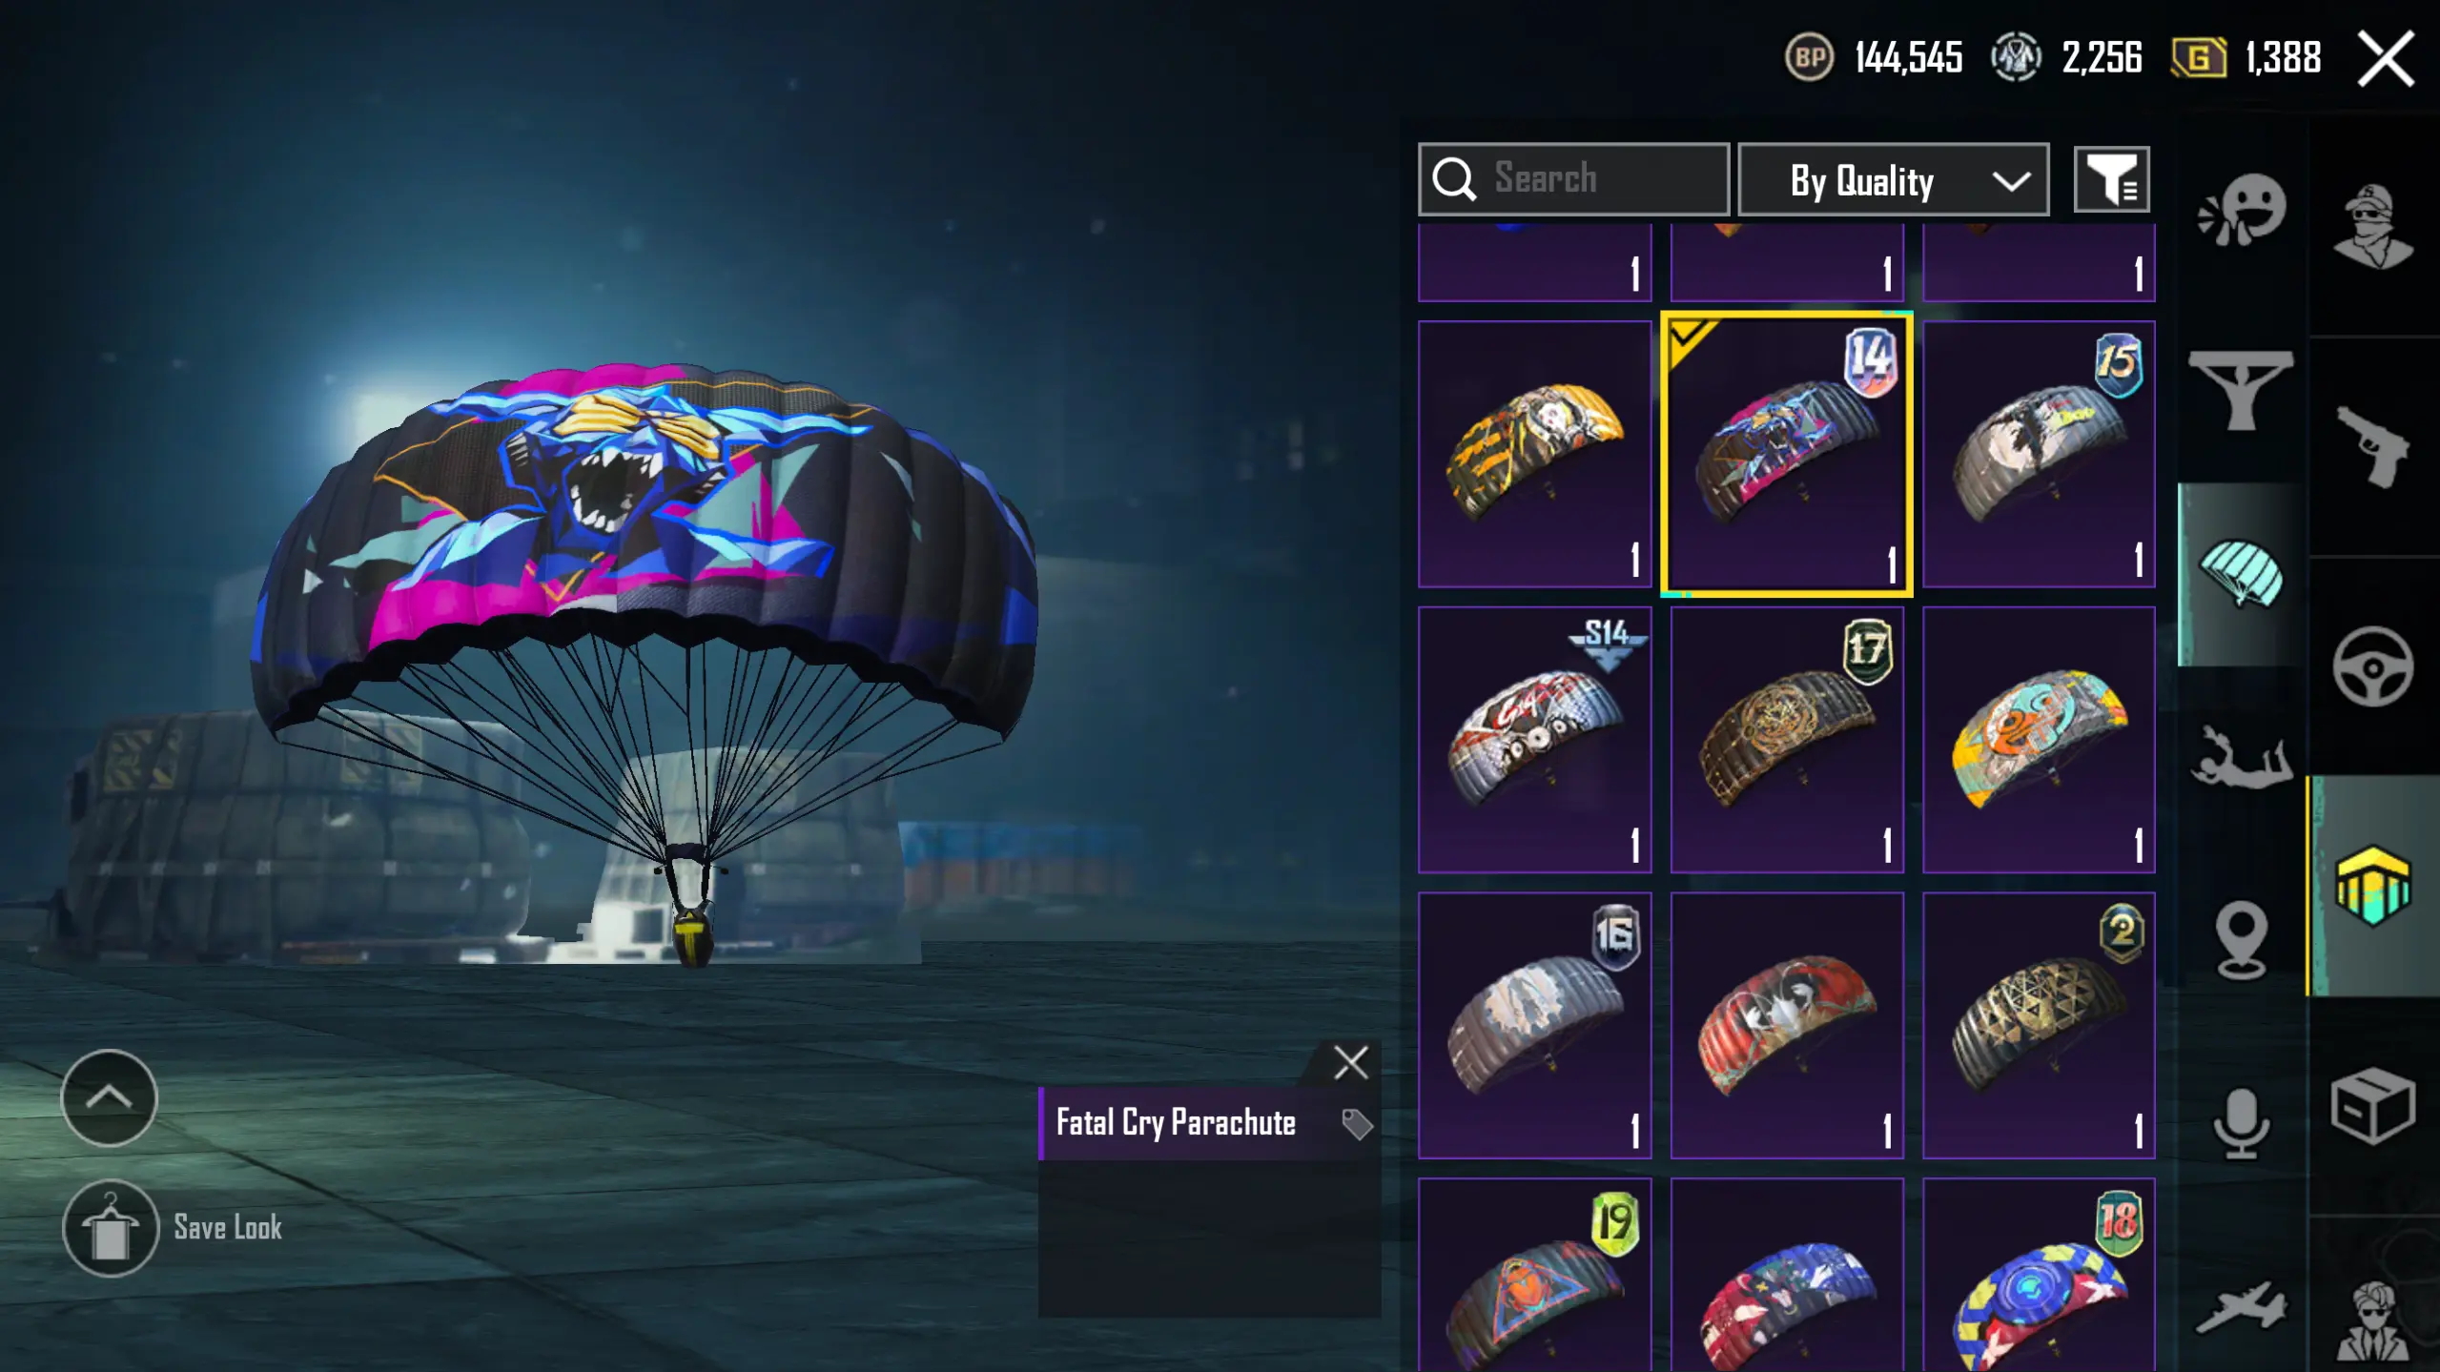This screenshot has width=2440, height=1372.
Task: Select the steering wheel vehicle category
Action: point(2372,666)
